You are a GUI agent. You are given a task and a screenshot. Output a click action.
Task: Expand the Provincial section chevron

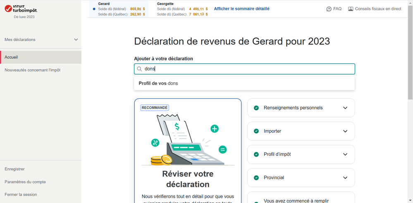pyautogui.click(x=345, y=178)
